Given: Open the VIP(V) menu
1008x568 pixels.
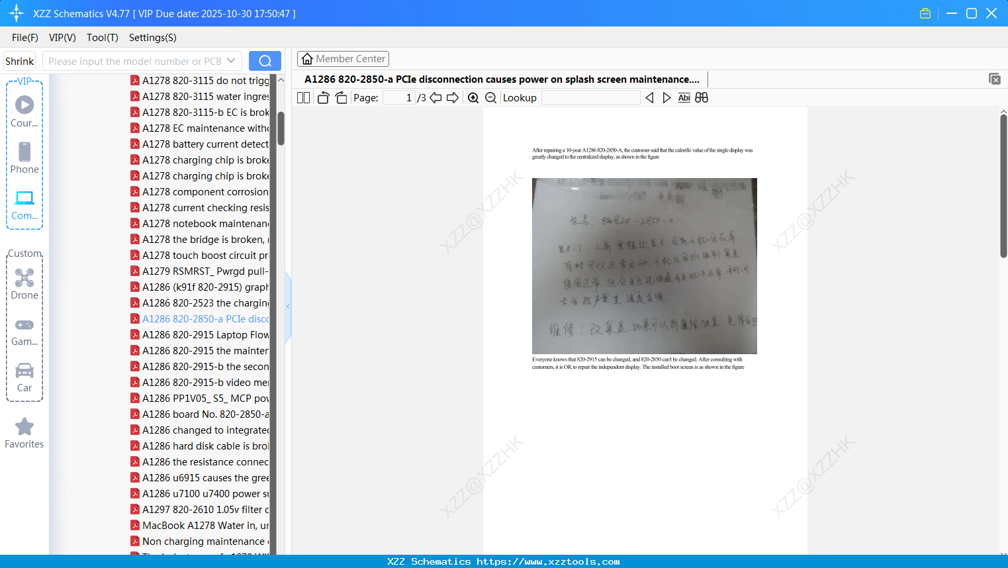Looking at the screenshot, I should [x=62, y=38].
